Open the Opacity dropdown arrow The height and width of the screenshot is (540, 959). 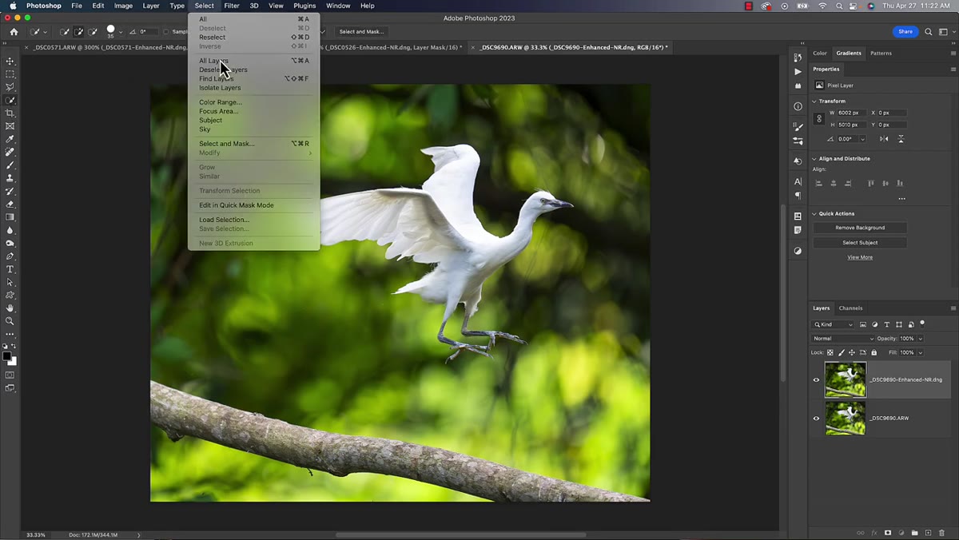(920, 339)
